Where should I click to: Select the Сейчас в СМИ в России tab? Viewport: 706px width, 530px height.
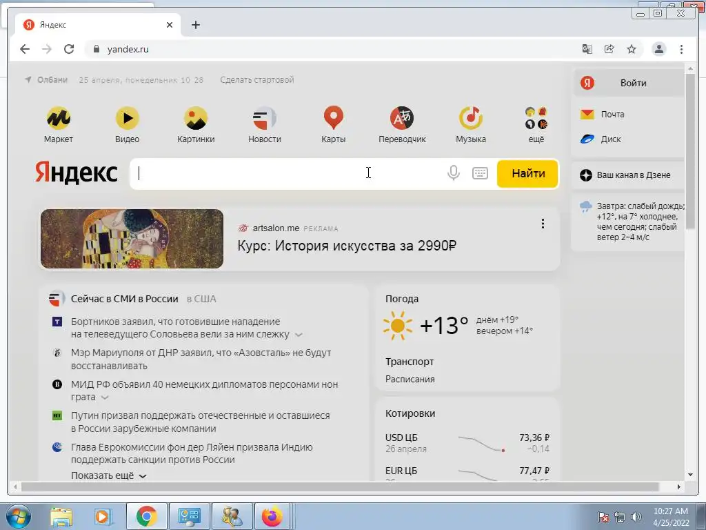click(x=124, y=299)
